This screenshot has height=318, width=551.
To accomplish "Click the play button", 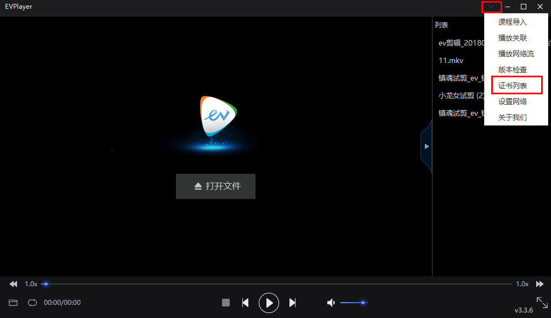I will point(269,303).
